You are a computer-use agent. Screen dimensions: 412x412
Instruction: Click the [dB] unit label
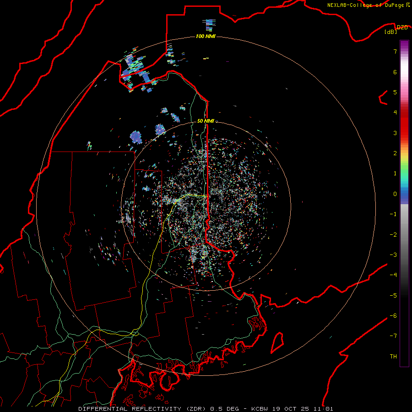click(x=391, y=32)
